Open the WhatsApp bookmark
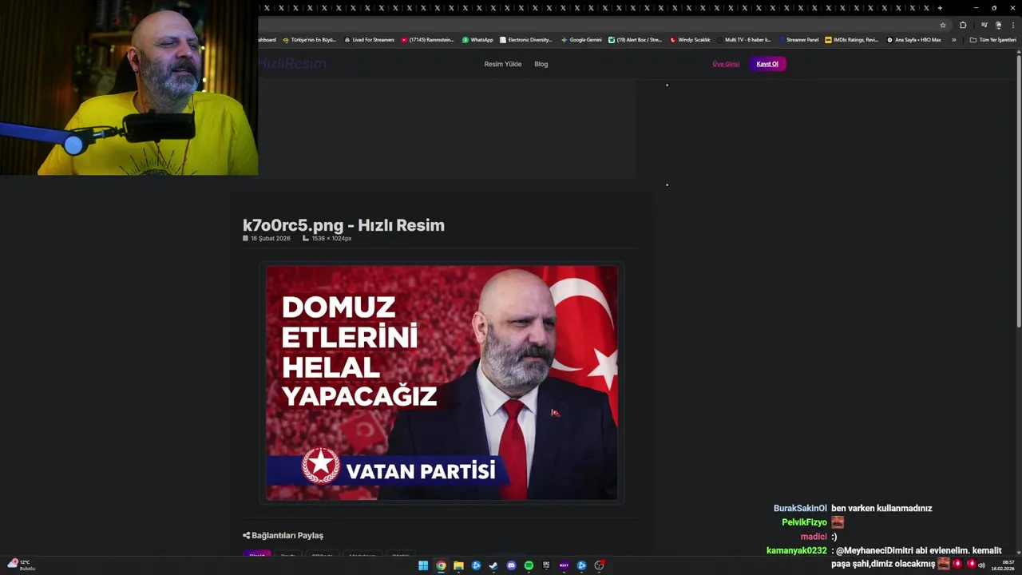This screenshot has width=1022, height=575. tap(477, 39)
